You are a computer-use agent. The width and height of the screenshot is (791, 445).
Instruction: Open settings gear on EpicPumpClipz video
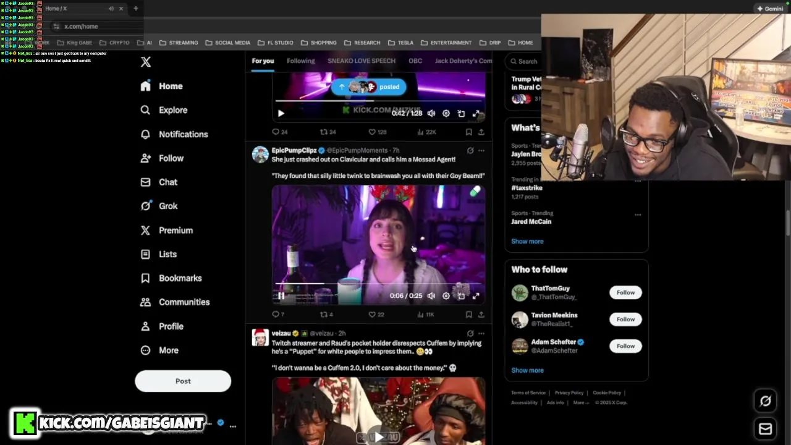[446, 296]
